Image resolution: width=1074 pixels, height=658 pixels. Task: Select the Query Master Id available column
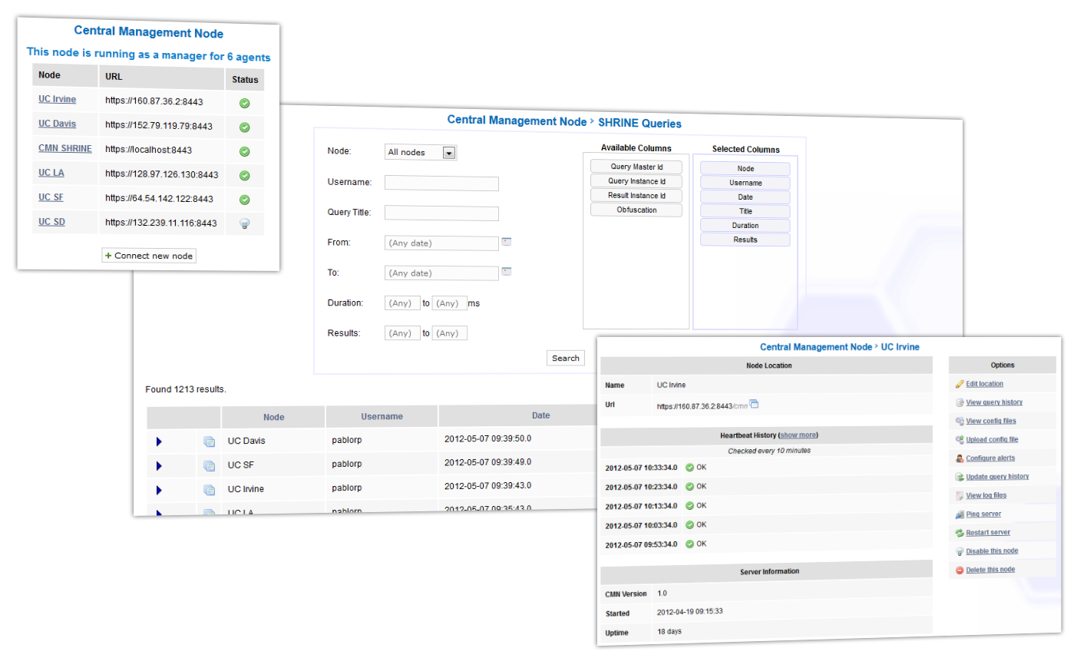pos(636,167)
